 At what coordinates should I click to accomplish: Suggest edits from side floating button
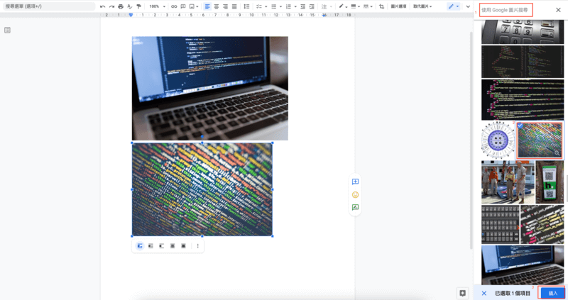355,207
